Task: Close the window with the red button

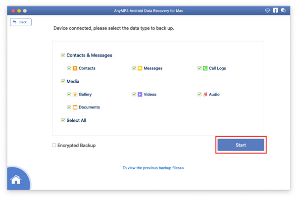Action: click(x=13, y=11)
